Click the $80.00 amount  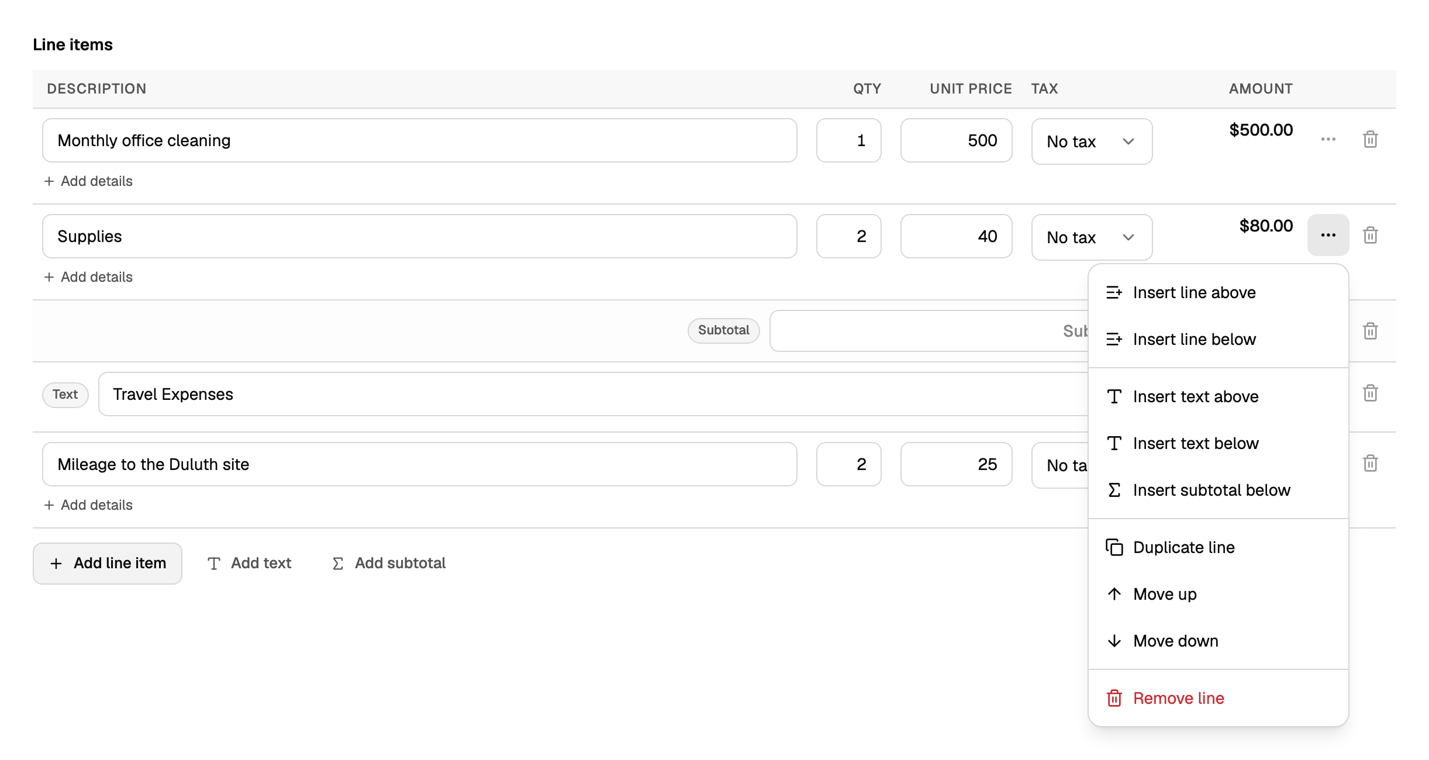coord(1266,226)
